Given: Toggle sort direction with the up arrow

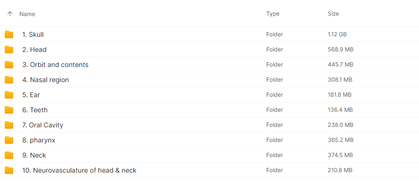Looking at the screenshot, I should coord(10,14).
